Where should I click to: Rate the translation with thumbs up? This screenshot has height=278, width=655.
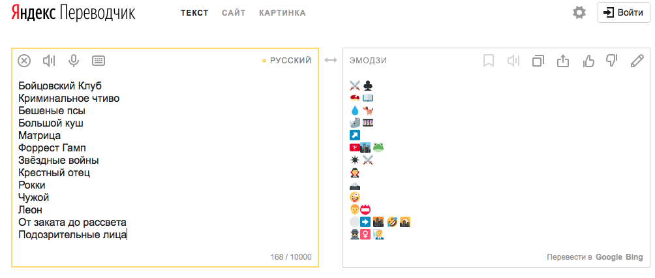tap(588, 61)
